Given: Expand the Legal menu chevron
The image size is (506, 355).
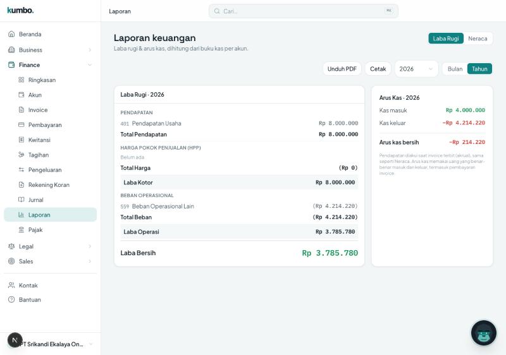Looking at the screenshot, I should [90, 246].
